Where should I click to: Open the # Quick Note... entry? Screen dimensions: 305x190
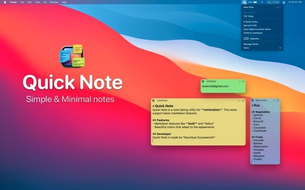pos(262,22)
